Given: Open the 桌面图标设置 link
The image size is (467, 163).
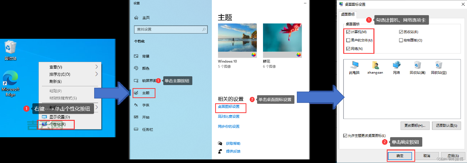Looking at the screenshot, I should coord(229,107).
